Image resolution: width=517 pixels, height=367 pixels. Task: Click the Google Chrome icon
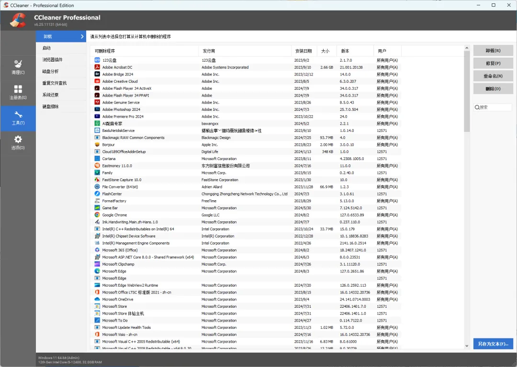click(x=97, y=215)
